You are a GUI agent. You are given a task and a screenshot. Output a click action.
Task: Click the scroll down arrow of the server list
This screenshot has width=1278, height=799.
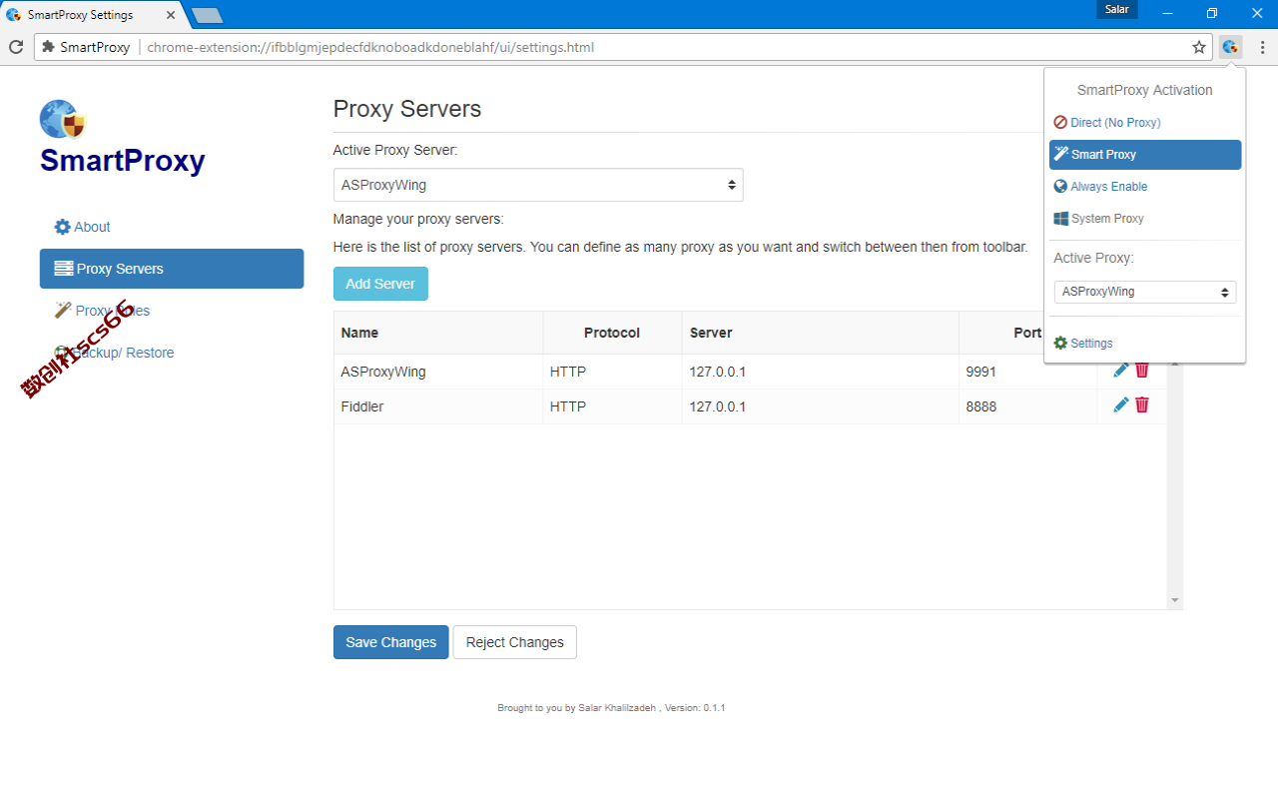1175,600
